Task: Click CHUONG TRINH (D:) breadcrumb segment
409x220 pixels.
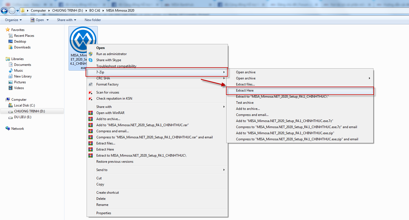Action: (x=67, y=11)
